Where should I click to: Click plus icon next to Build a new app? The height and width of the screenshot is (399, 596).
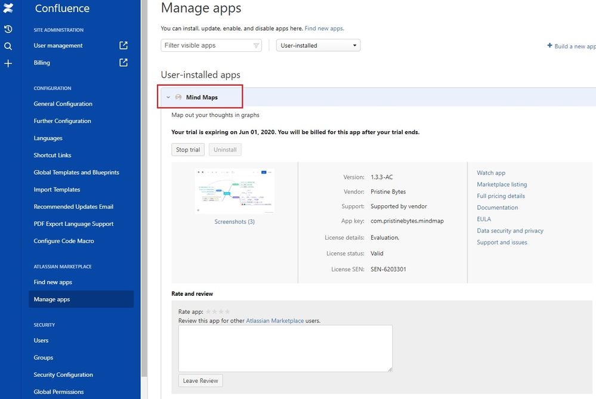coord(549,45)
